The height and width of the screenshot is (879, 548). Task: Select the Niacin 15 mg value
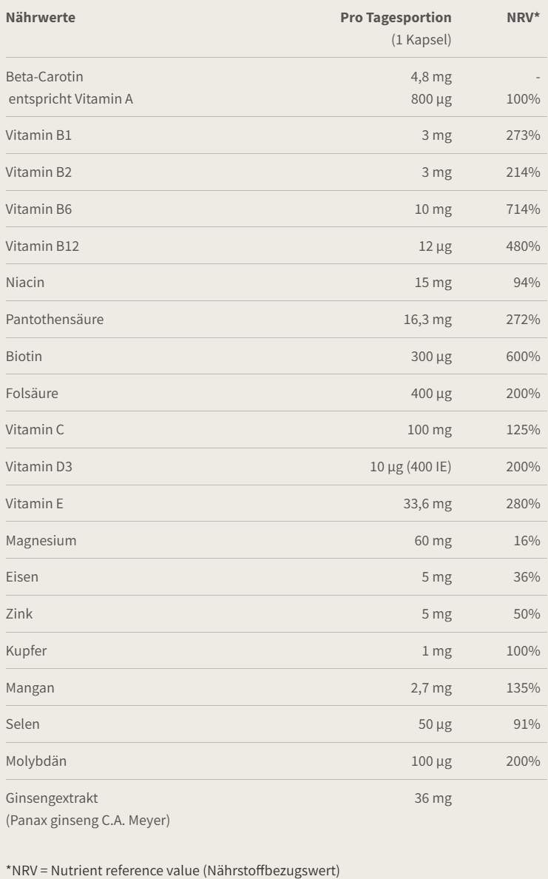[x=433, y=283]
